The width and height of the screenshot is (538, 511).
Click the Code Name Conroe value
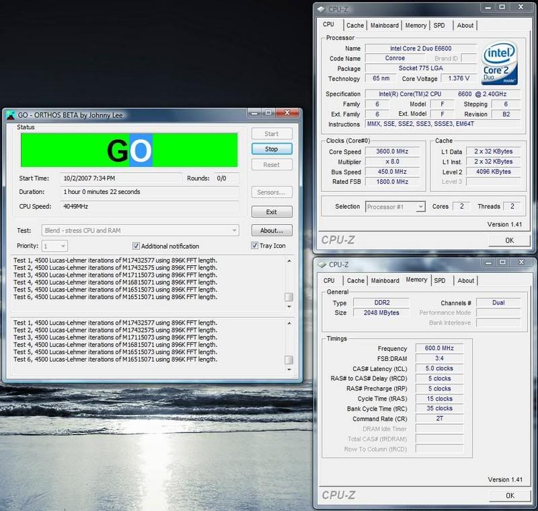[395, 59]
